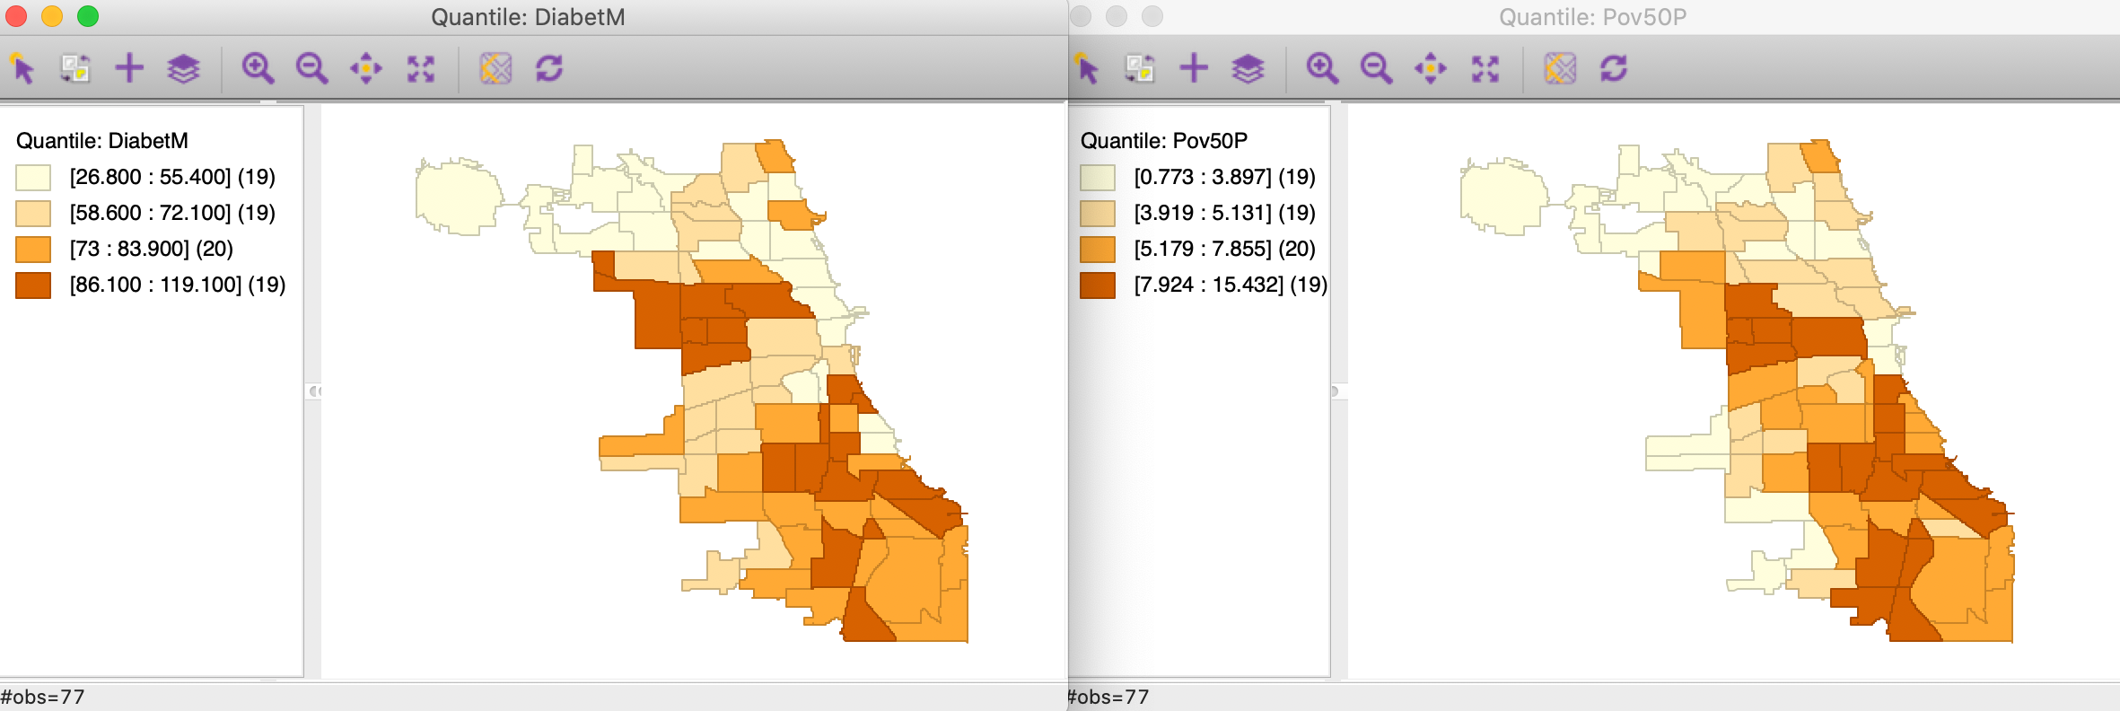Select legend label '[58.600 : 72.100] (19)'
This screenshot has height=711, width=2120.
172,213
